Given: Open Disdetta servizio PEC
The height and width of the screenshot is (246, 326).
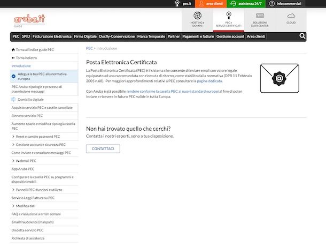Looking at the screenshot, I should [27, 230].
